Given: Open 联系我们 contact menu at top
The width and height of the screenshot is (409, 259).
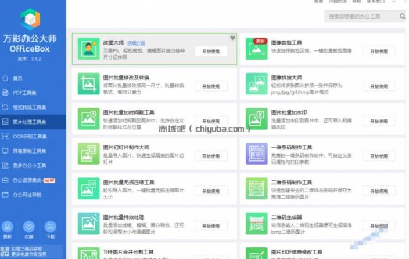Looking at the screenshot, I should 376,1.
